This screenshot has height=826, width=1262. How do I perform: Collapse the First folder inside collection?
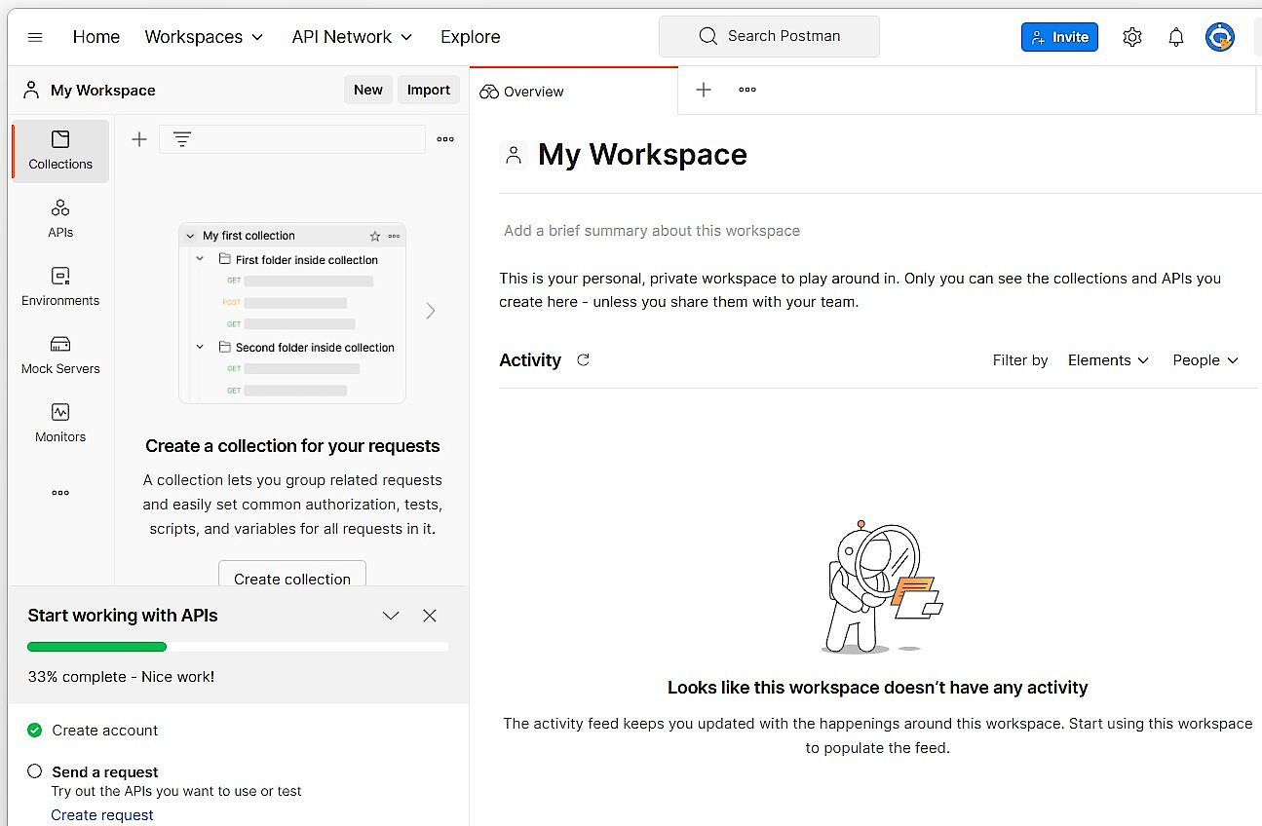[x=200, y=258]
